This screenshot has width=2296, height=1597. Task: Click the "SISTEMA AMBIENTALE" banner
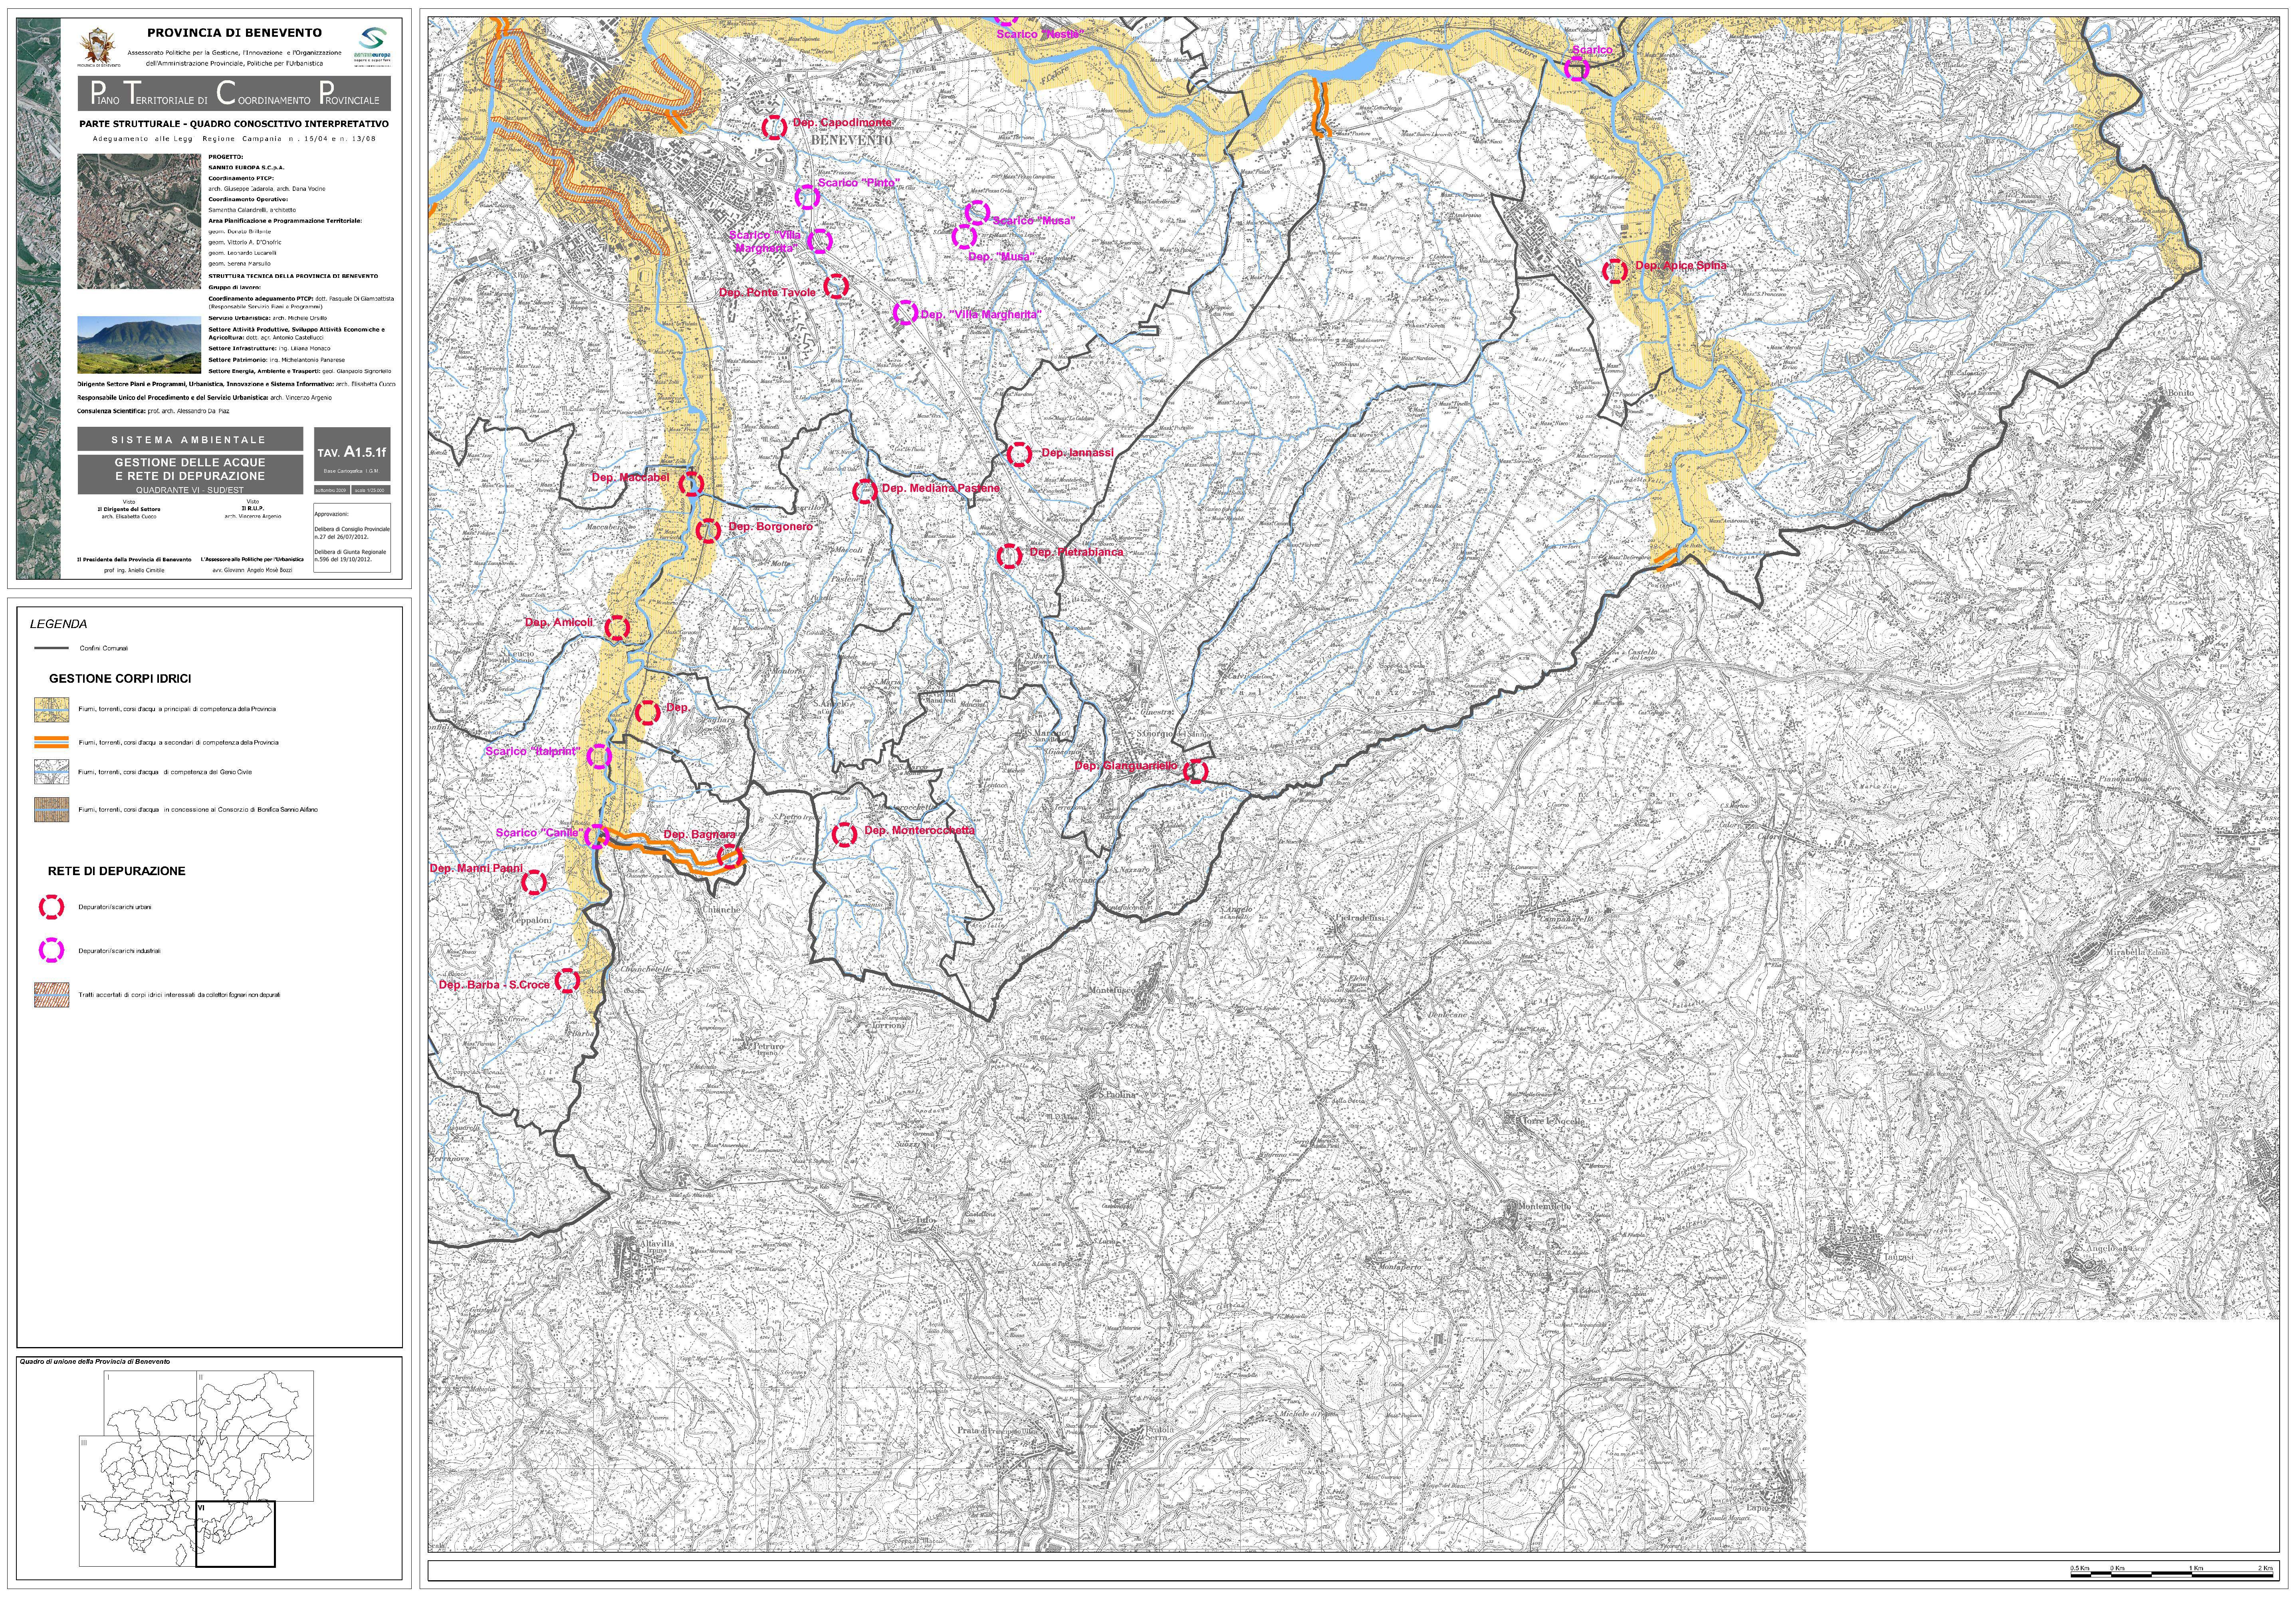coord(190,440)
